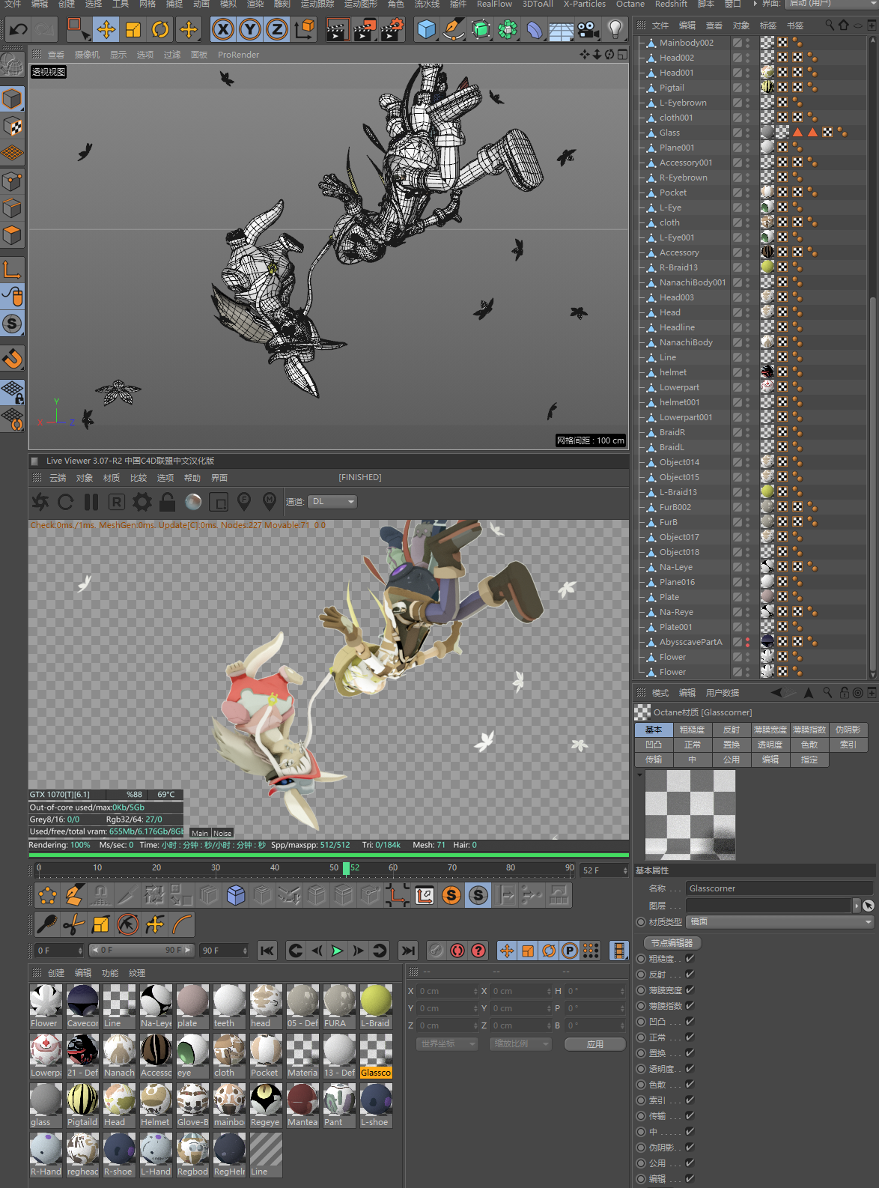Viewport: 879px width, 1188px height.
Task: Open the 材质类型 镜面 dropdown
Action: 779,922
